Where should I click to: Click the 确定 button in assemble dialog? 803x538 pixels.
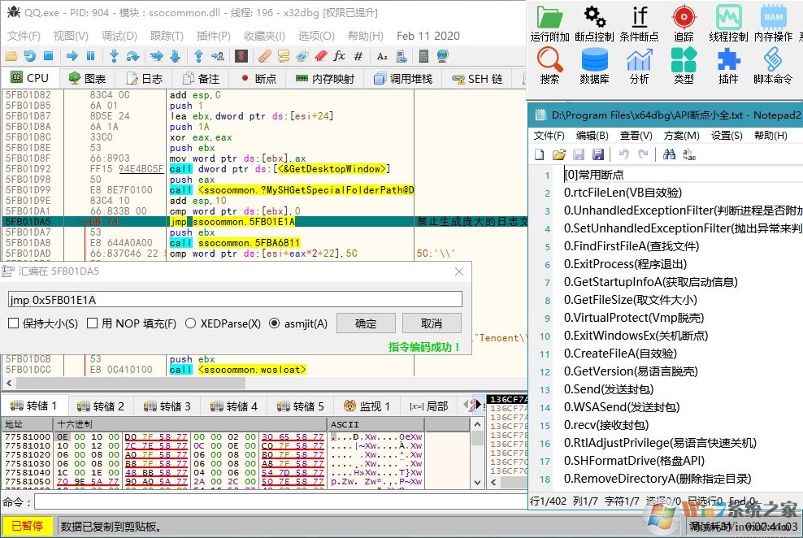(x=366, y=323)
